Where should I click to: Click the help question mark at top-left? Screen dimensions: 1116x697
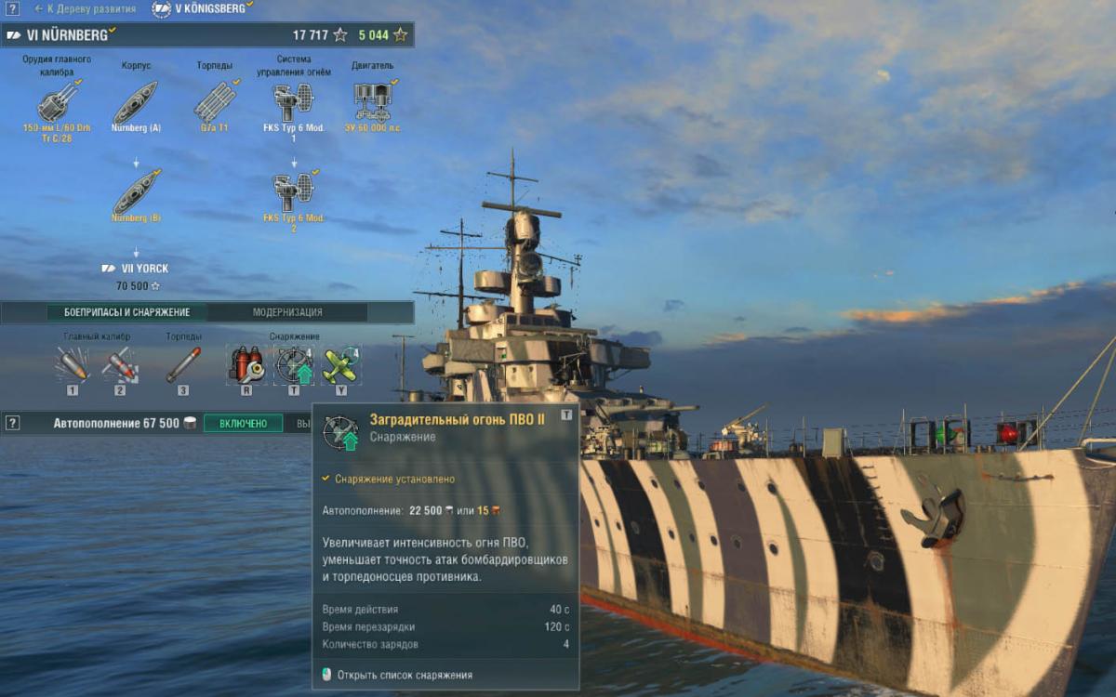pos(12,8)
